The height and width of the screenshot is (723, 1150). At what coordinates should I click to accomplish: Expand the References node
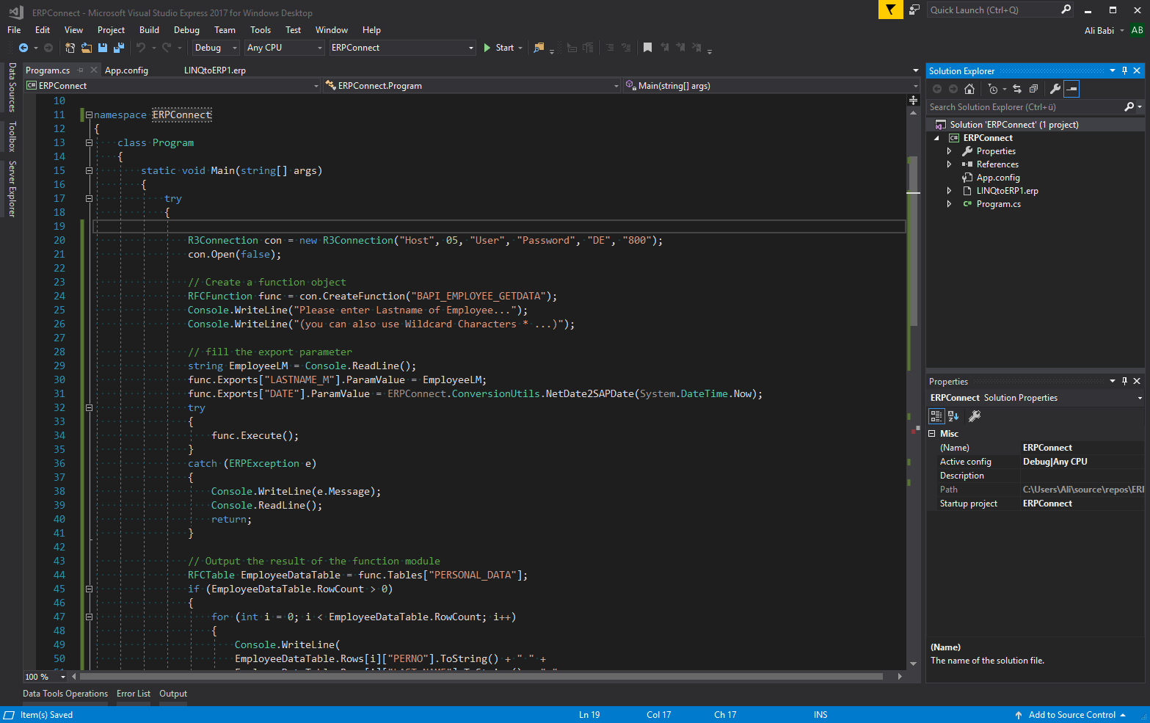click(949, 164)
